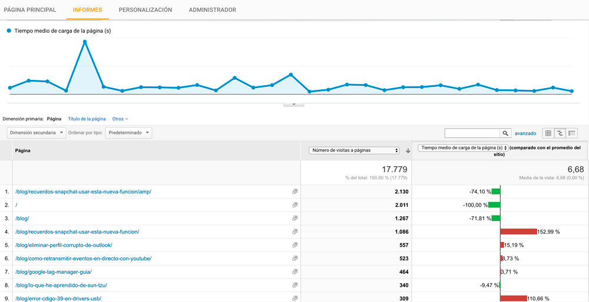
Task: Open the Predeterminado sort type dropdown
Action: point(128,133)
